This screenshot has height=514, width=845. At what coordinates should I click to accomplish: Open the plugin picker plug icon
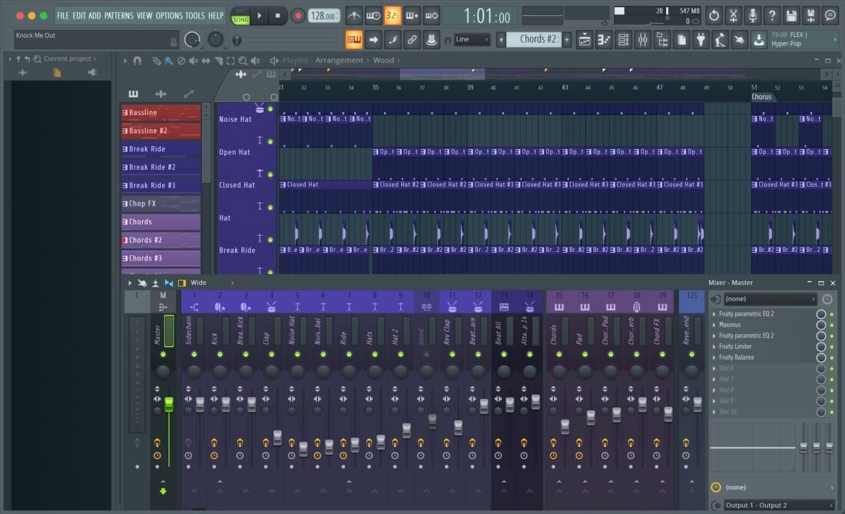[x=701, y=39]
